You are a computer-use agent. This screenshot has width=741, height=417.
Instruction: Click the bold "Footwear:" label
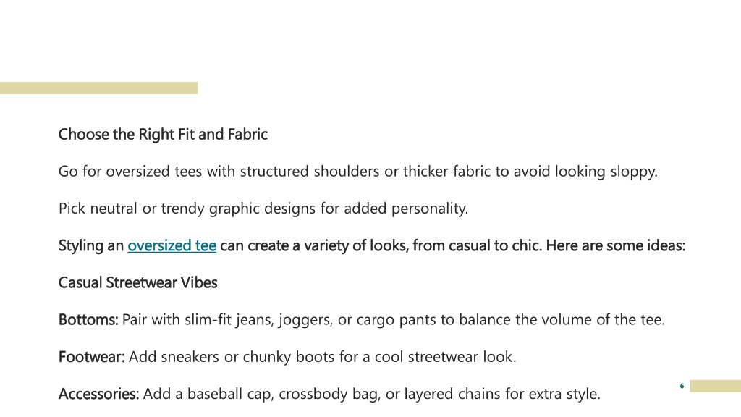point(92,357)
